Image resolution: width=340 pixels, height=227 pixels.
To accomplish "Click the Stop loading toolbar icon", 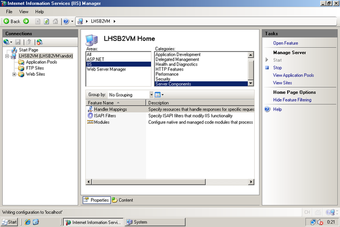I will [x=38, y=21].
